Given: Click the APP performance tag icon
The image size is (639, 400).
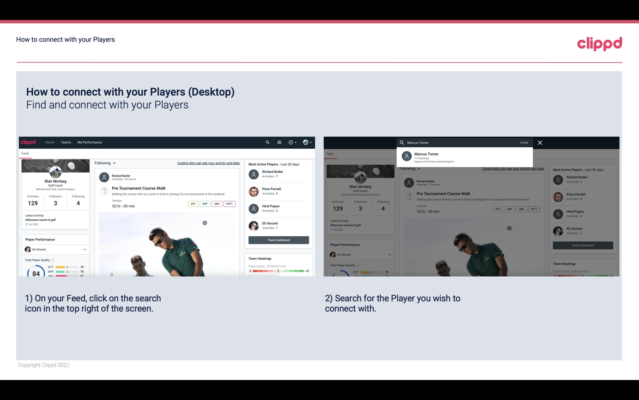Looking at the screenshot, I should (204, 204).
